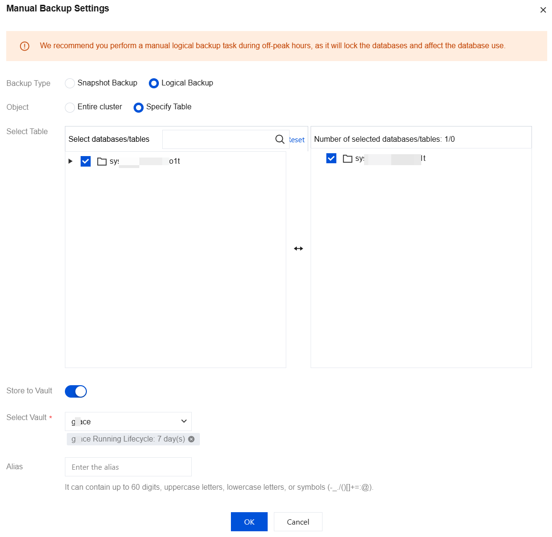Uncheck the database in left list
The height and width of the screenshot is (537, 552).
86,161
